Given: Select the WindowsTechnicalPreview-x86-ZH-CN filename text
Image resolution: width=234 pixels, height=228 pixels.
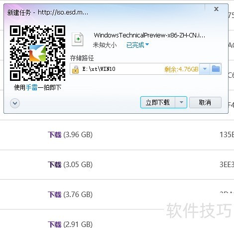Looking at the screenshot, I should (149, 35).
